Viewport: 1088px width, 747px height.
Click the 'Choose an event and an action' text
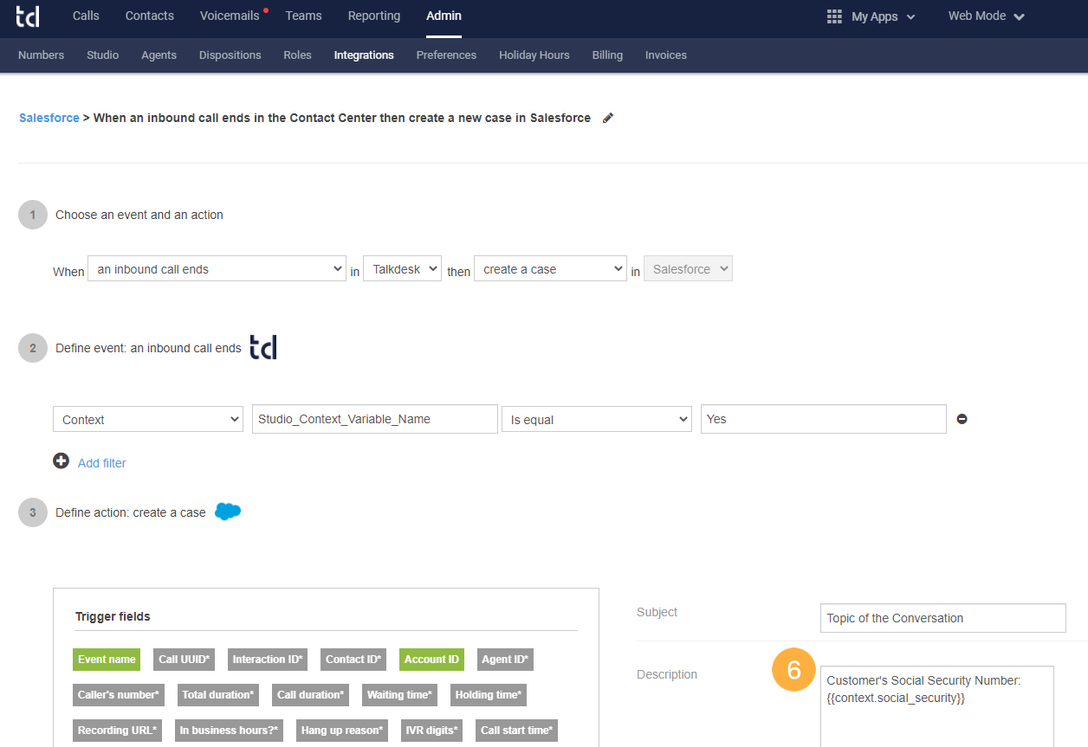click(139, 215)
